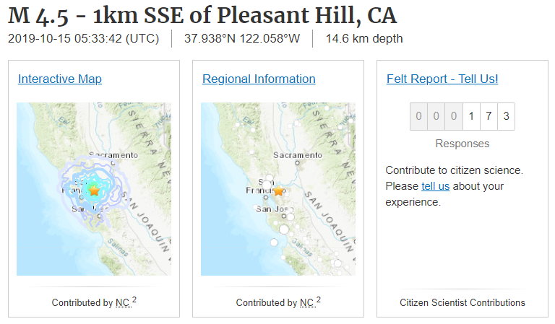Click the earthquake title heading M 4.5

[202, 16]
